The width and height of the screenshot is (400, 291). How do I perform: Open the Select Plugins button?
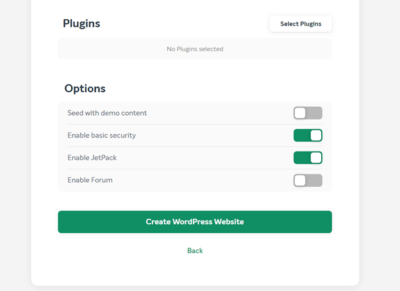tap(301, 24)
